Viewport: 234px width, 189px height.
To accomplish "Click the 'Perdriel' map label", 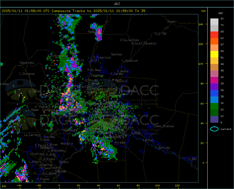I will point(70,116).
